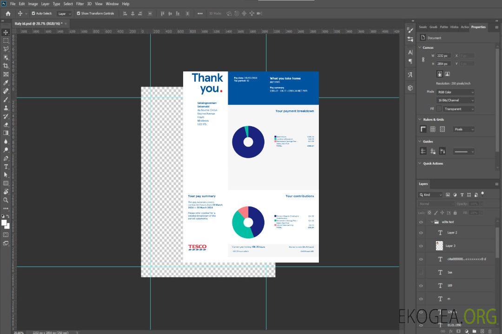Open the Layers panel menu icon
The image size is (502, 334).
click(496, 184)
